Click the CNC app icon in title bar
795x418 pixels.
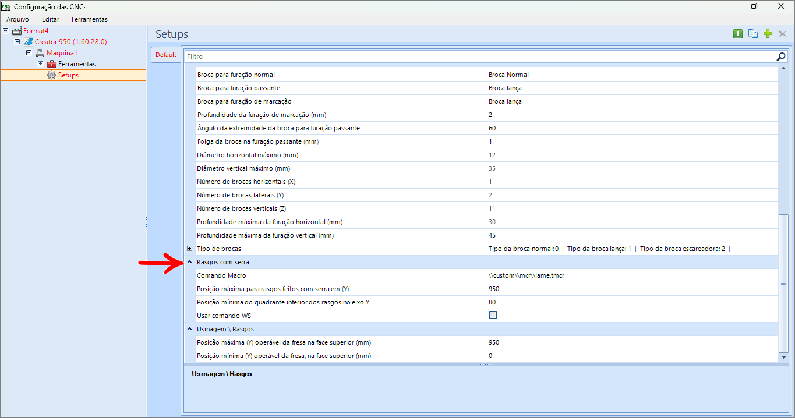pyautogui.click(x=6, y=6)
